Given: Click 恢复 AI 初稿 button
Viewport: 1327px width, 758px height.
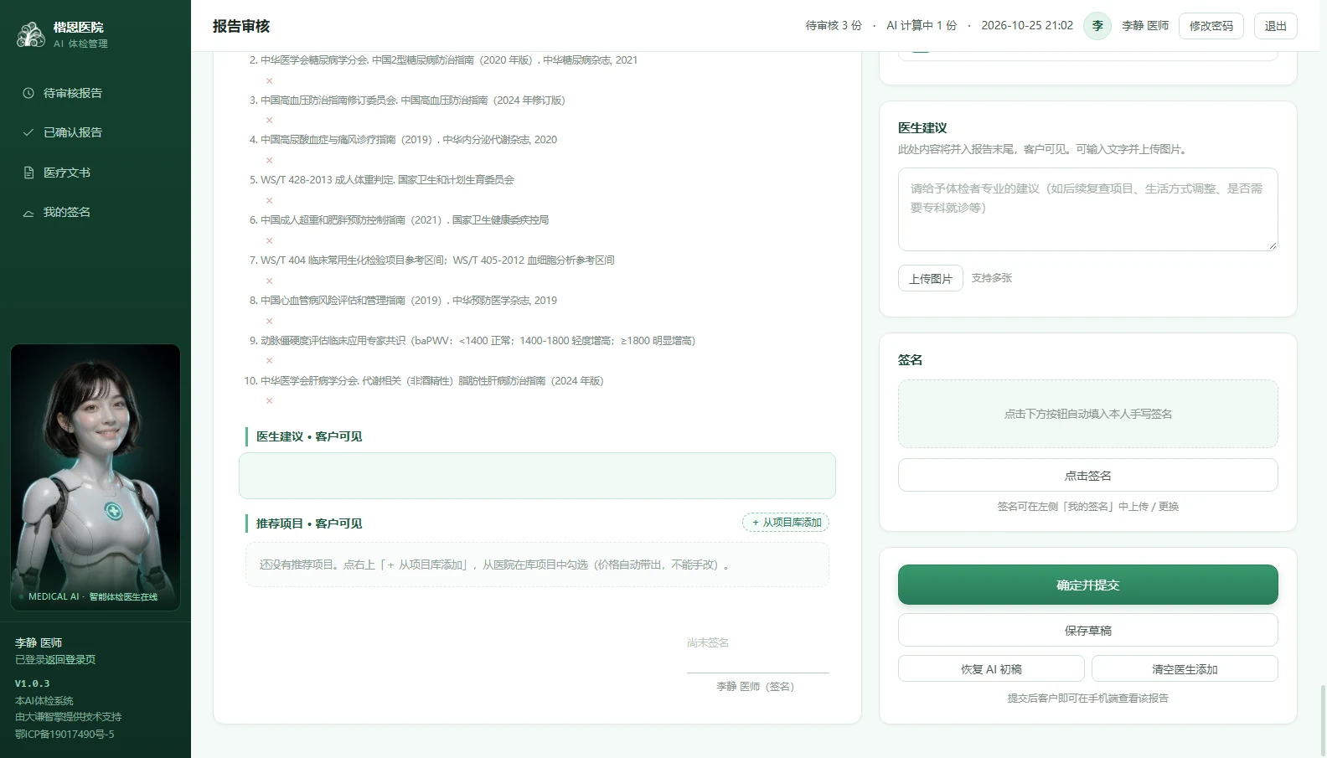Looking at the screenshot, I should coord(991,668).
